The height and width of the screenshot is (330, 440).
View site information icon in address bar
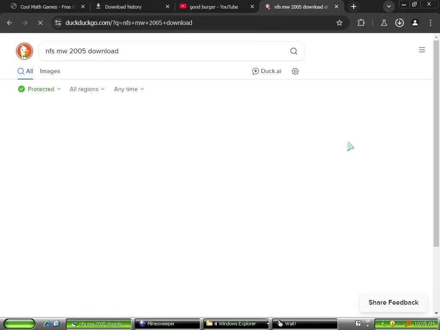pos(58,23)
